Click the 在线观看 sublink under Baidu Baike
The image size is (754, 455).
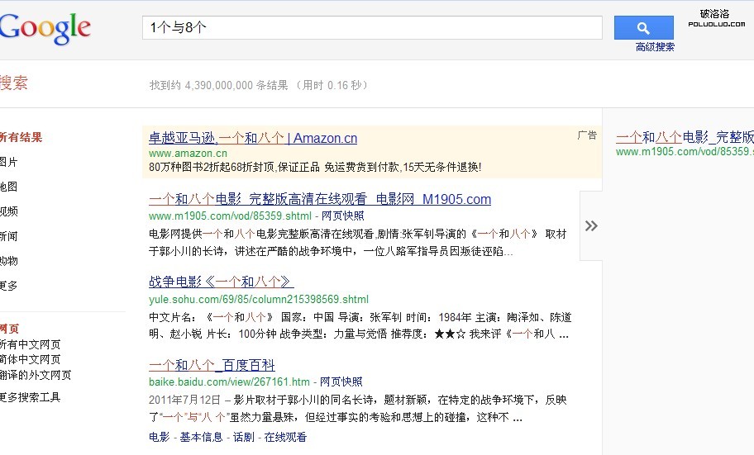click(x=285, y=437)
